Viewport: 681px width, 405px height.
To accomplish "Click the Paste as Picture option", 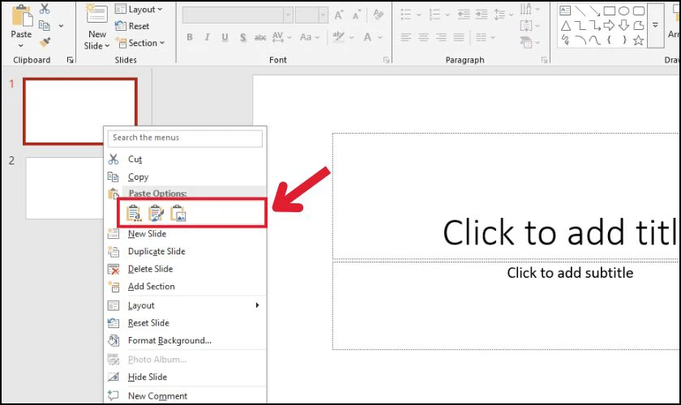I will tap(178, 213).
